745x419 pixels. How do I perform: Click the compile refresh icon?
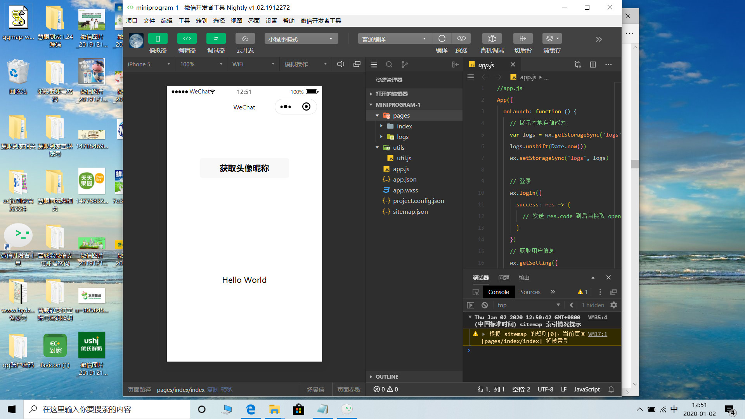(442, 38)
